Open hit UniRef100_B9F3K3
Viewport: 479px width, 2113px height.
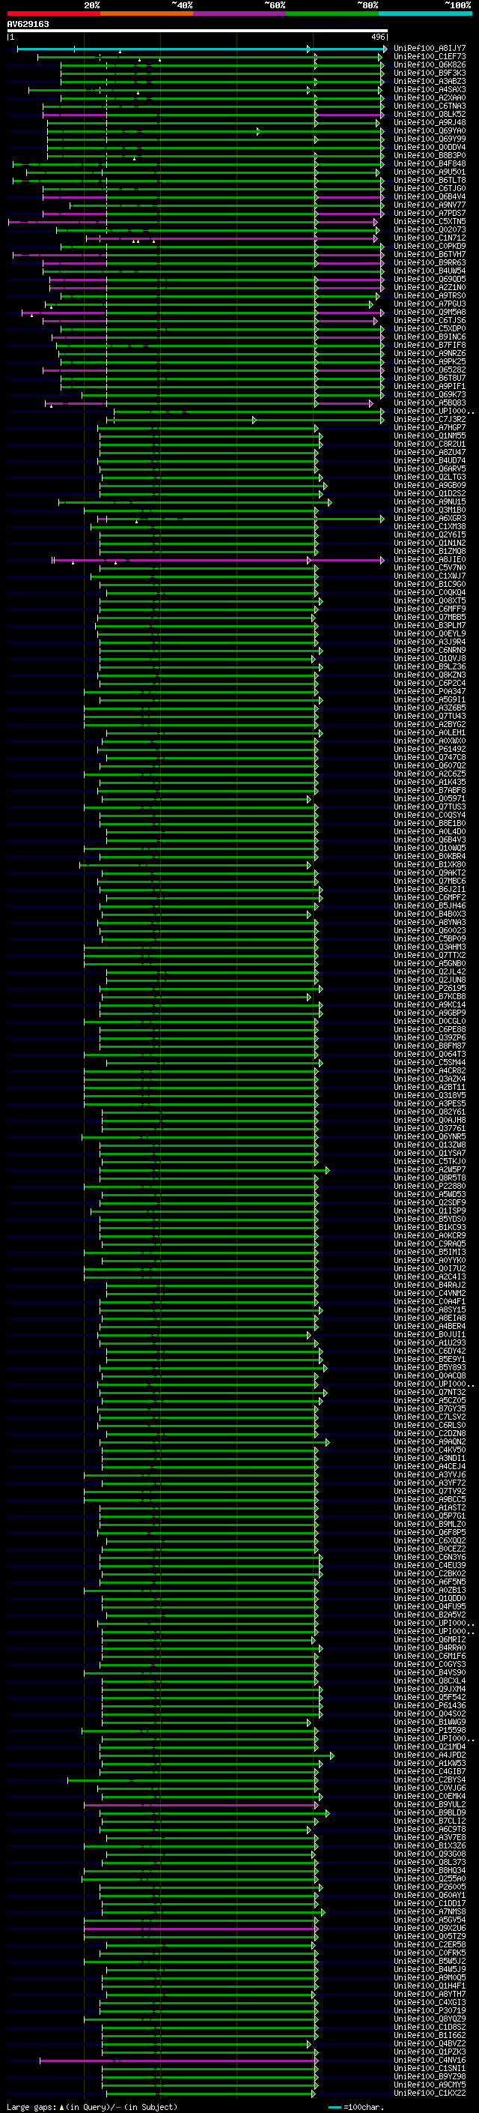tap(430, 73)
